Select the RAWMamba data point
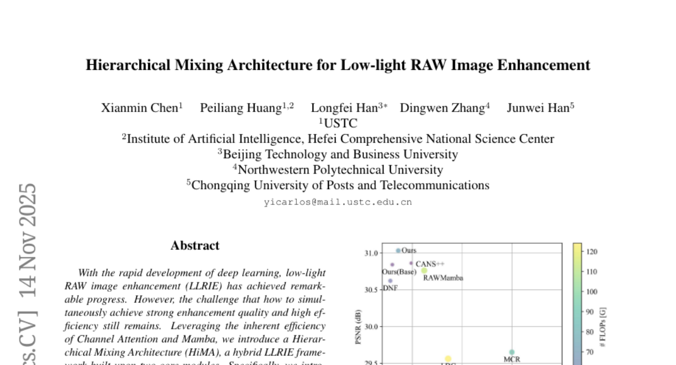The height and width of the screenshot is (365, 676). click(x=424, y=271)
